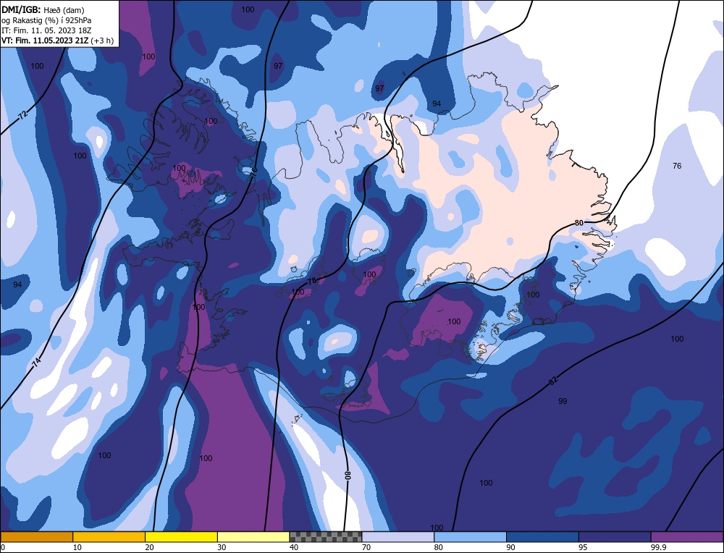Click the legend tick label "0"
724x553 pixels.
pyautogui.click(x=3, y=547)
